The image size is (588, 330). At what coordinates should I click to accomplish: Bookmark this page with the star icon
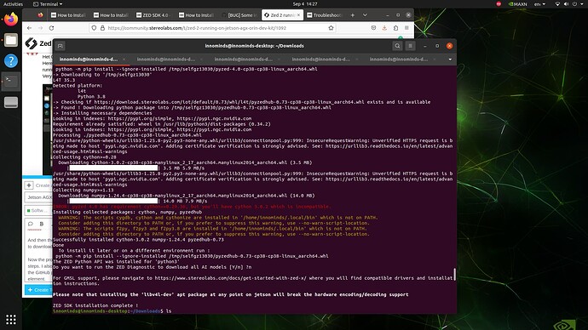pos(331,28)
